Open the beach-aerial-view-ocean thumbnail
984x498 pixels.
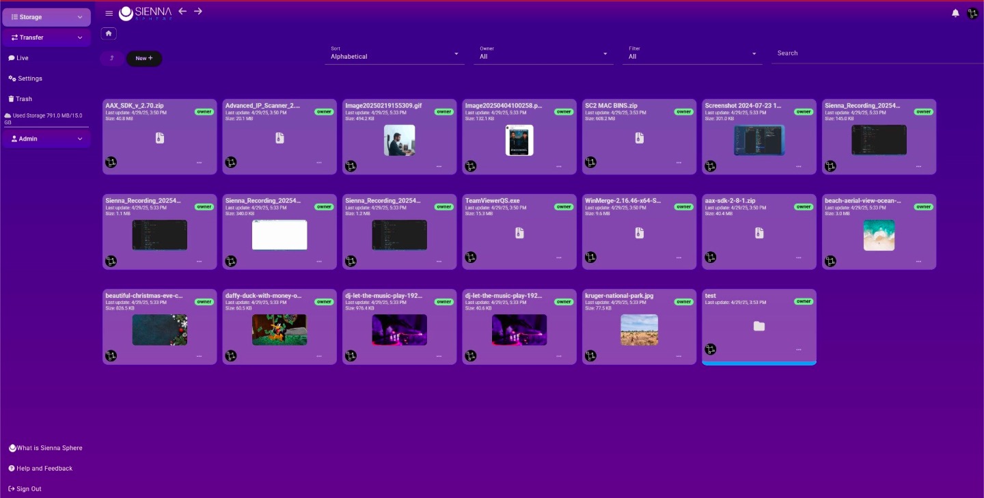(879, 234)
